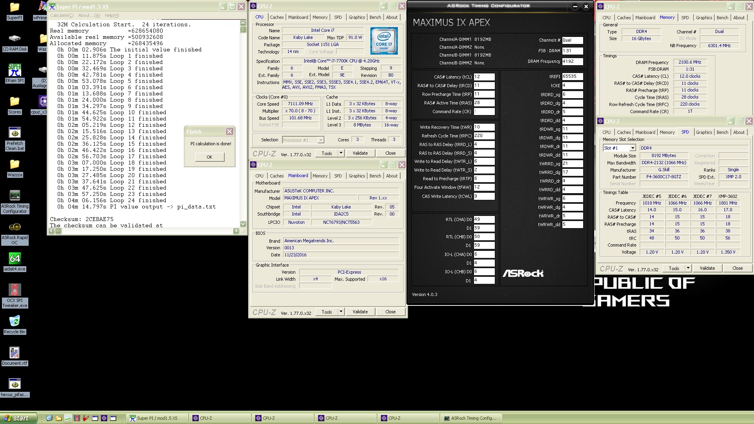Click the Command Rate (CR) field in ASRock
754x424 pixels.
(x=484, y=111)
